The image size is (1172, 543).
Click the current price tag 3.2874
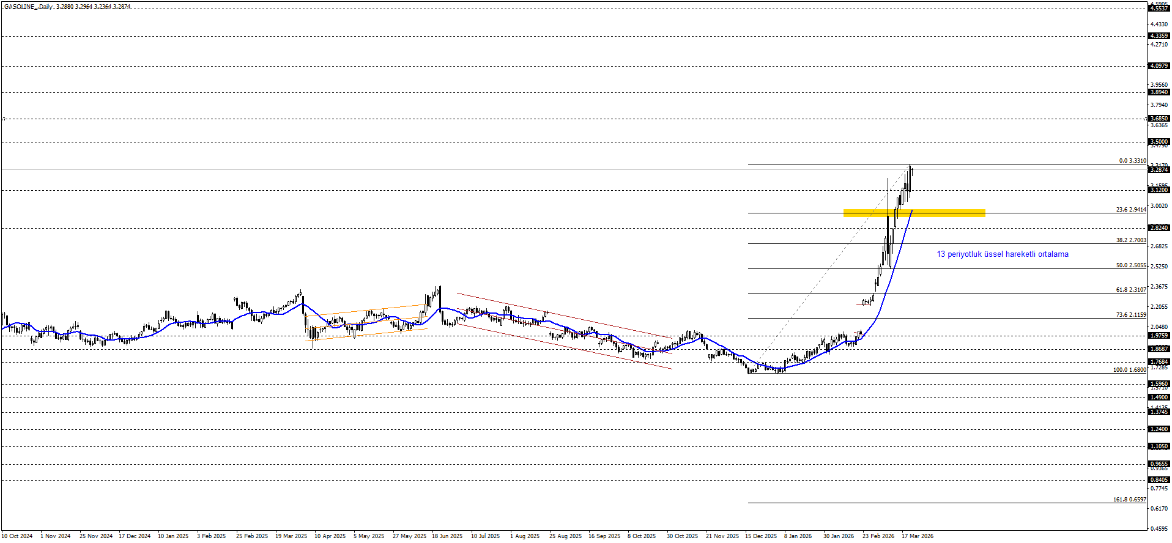1159,170
